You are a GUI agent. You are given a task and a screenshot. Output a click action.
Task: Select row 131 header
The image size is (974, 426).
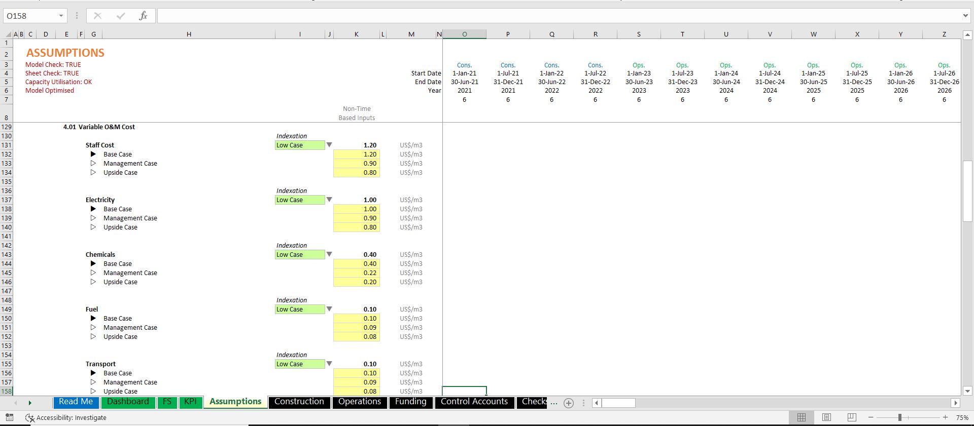point(7,145)
